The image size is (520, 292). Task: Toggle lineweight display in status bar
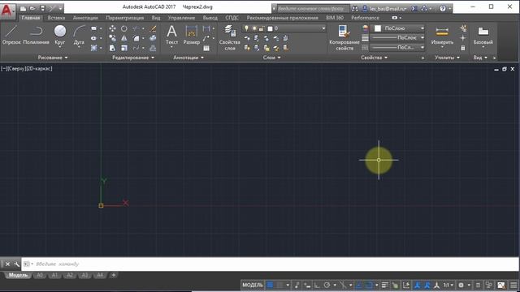pyautogui.click(x=384, y=285)
